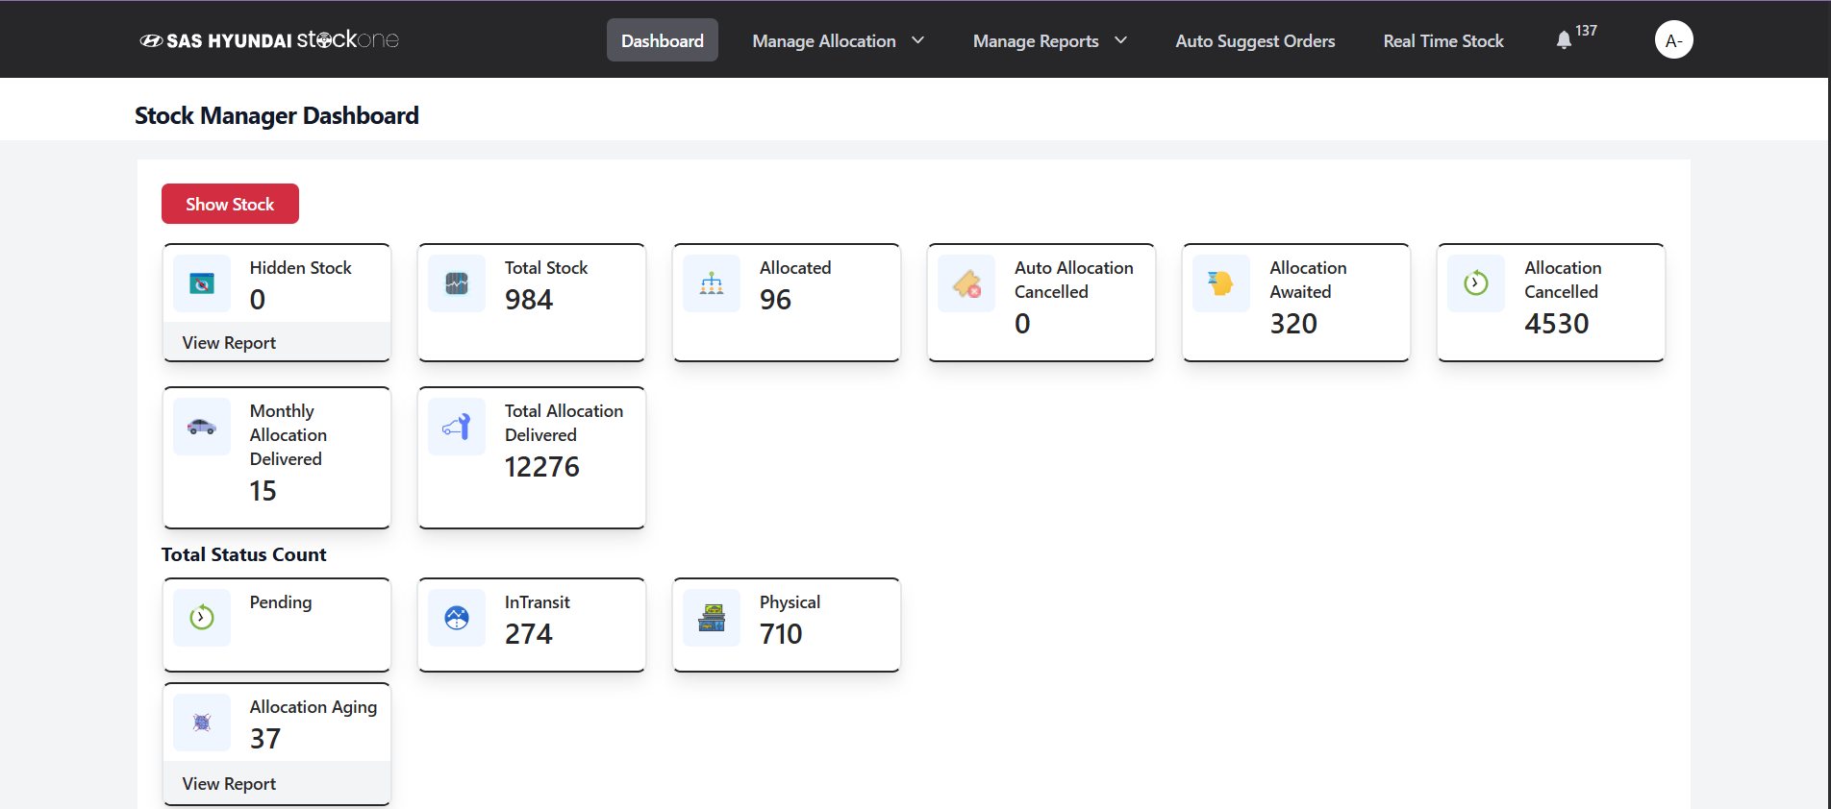Click the Total Stock chart icon
Screen dimensions: 1831x809
coord(457,283)
